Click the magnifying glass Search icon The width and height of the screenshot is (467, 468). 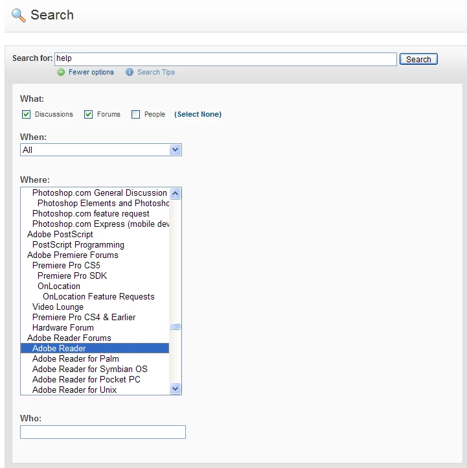coord(19,16)
